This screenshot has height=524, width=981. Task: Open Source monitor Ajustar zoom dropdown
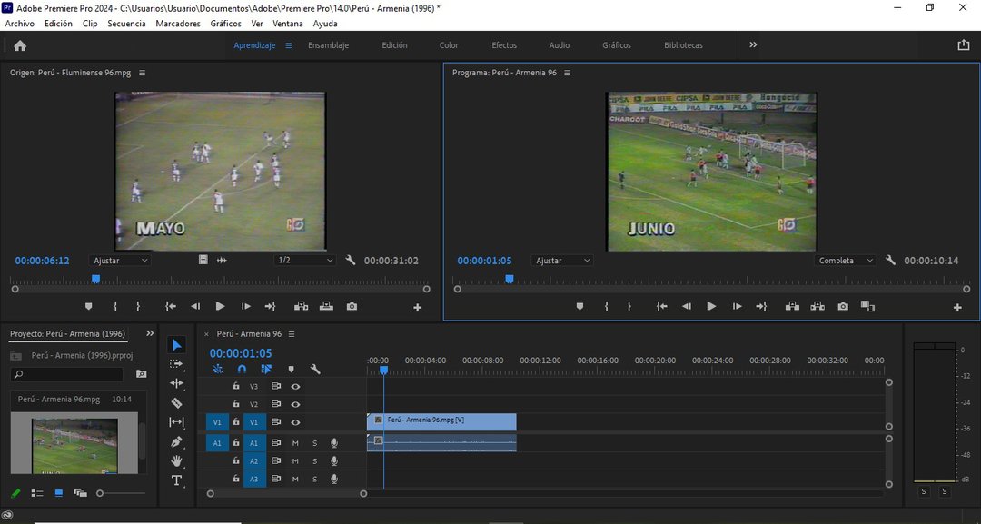pyautogui.click(x=120, y=260)
